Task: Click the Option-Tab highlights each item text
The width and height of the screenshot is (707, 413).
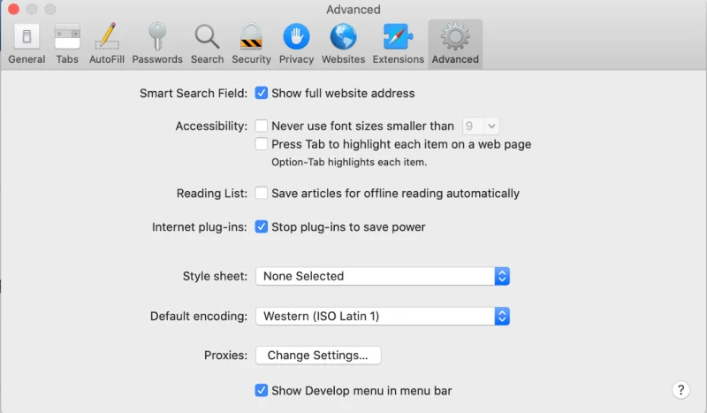Action: pos(349,162)
